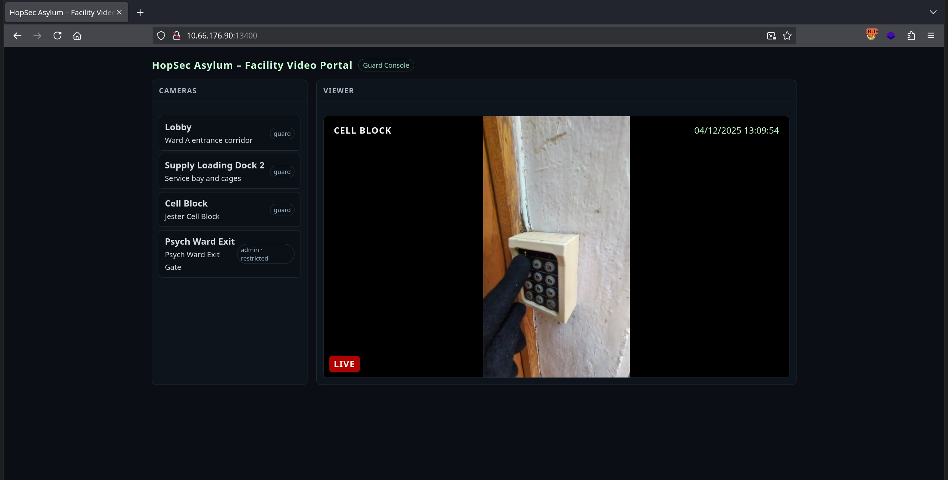This screenshot has width=948, height=480.
Task: Toggle the Cell Block guard badge
Action: (x=282, y=209)
